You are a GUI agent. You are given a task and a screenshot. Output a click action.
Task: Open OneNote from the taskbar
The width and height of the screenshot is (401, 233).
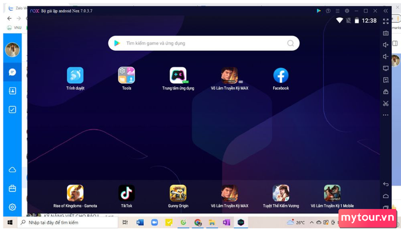226,223
